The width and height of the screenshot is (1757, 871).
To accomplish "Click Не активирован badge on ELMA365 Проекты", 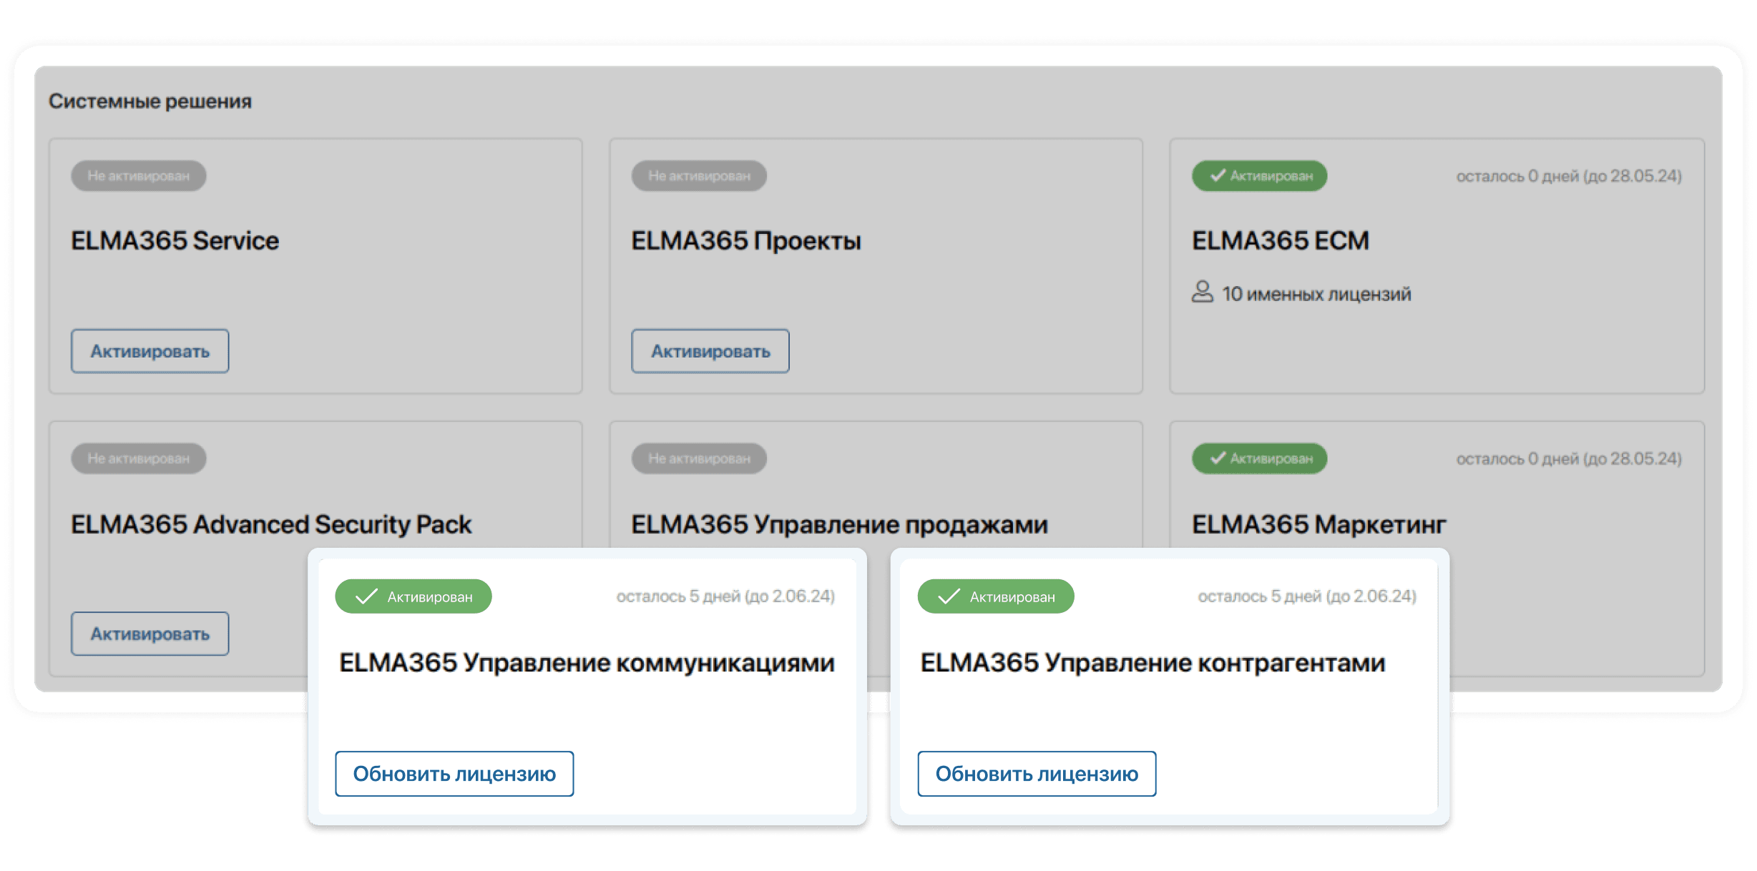I will click(x=699, y=176).
